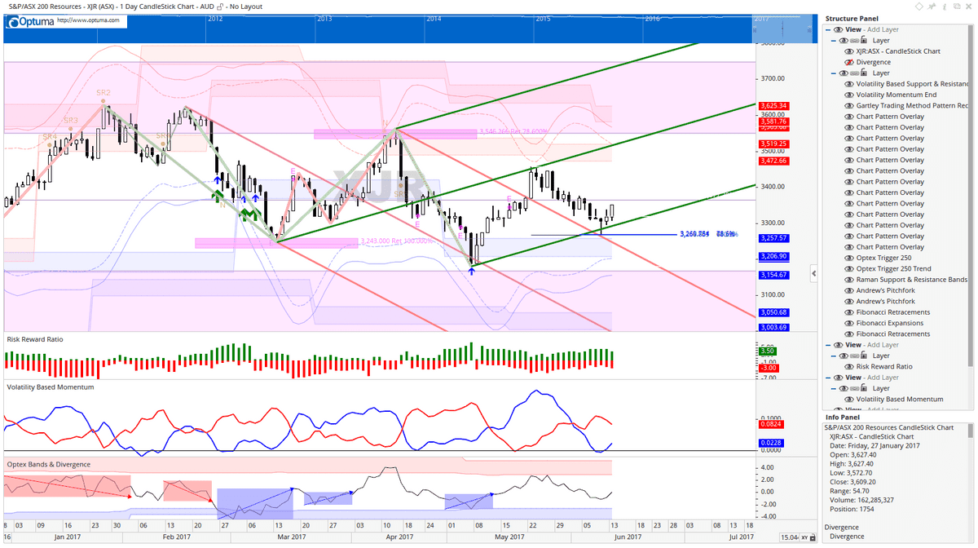Click lock icon of first Layer in Structure Panel
The width and height of the screenshot is (978, 548).
pyautogui.click(x=864, y=40)
